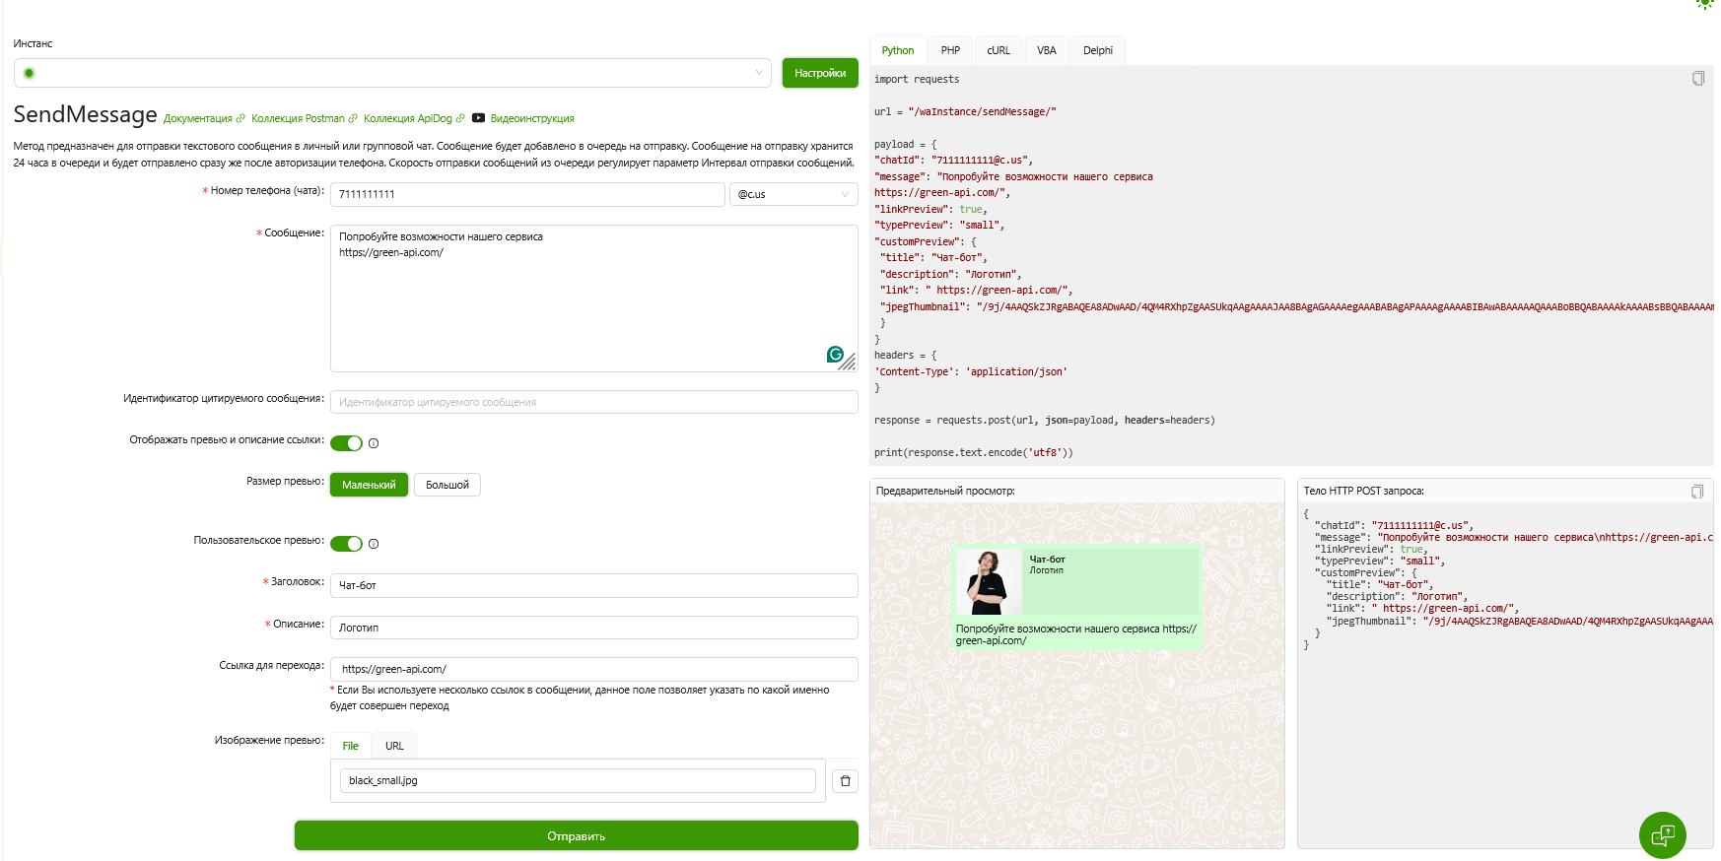Click info icon beside custom preview toggle

(374, 544)
